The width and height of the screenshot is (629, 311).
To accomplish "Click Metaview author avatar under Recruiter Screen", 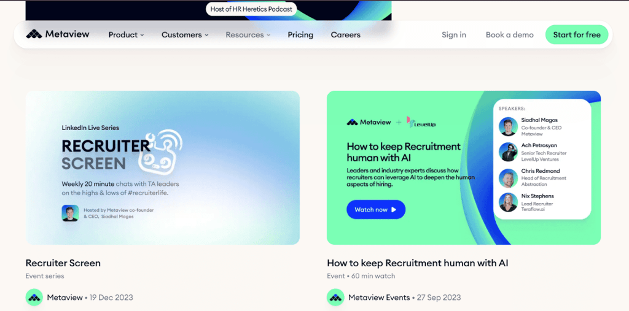I will 34,298.
